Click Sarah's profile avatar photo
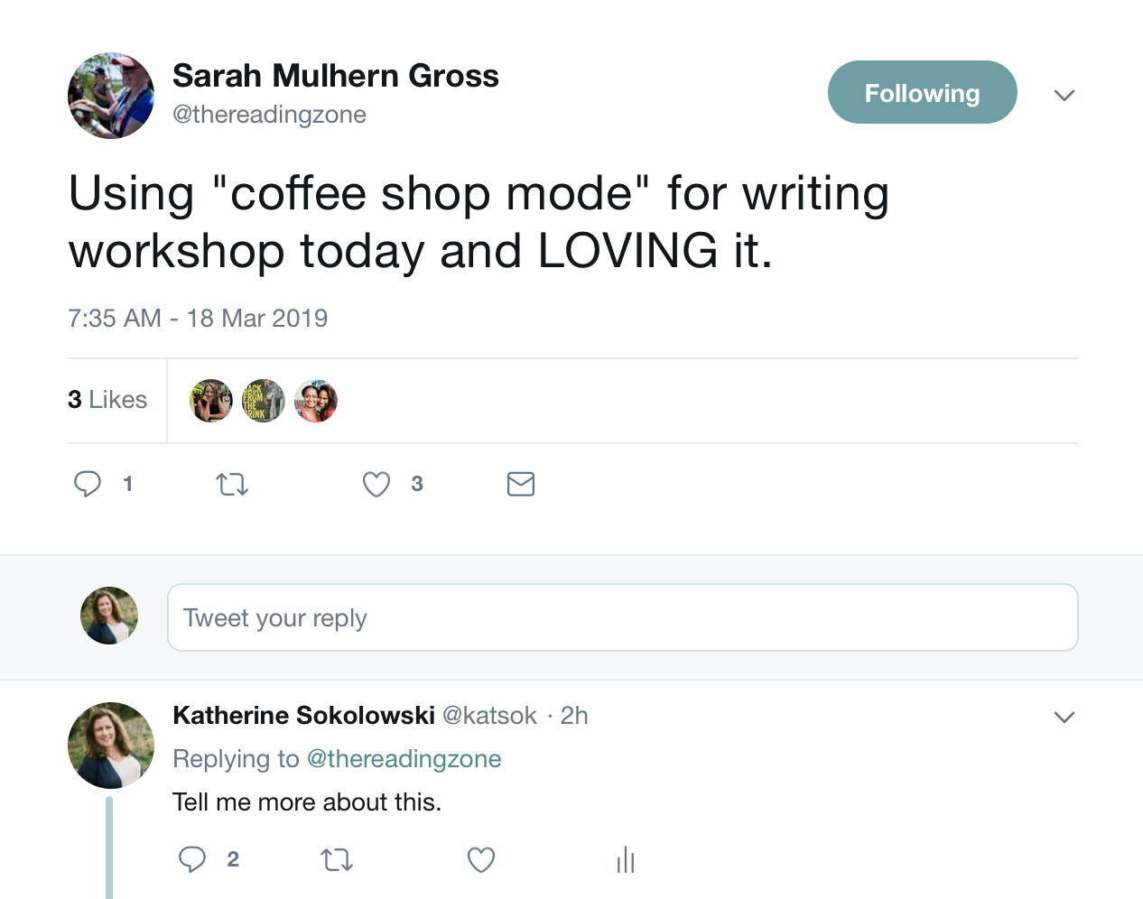This screenshot has width=1143, height=899. tap(111, 96)
